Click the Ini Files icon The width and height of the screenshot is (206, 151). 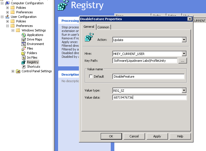24,58
